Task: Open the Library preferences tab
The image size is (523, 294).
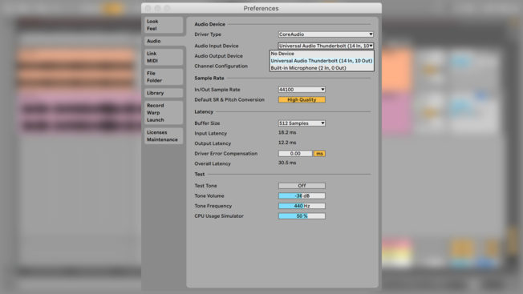Action: click(x=164, y=93)
